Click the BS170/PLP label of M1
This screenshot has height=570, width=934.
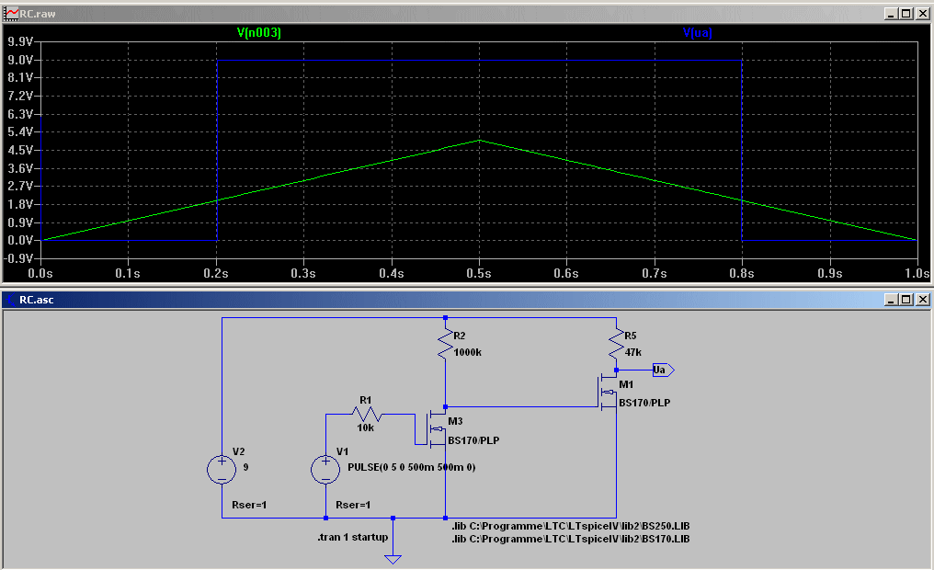(644, 403)
